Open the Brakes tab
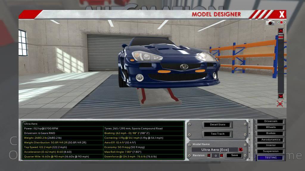 coord(270,133)
